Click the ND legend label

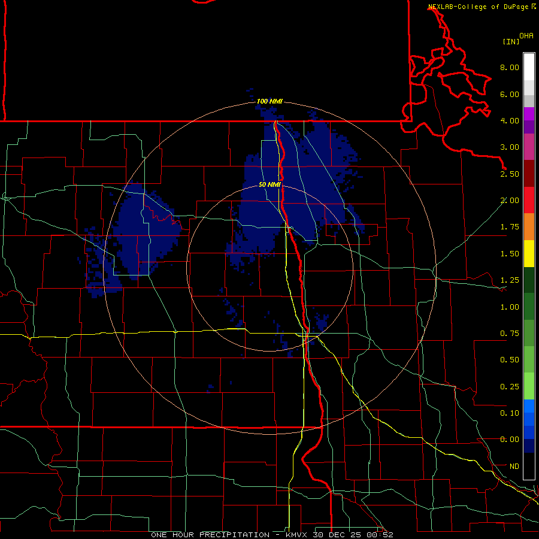(x=514, y=467)
